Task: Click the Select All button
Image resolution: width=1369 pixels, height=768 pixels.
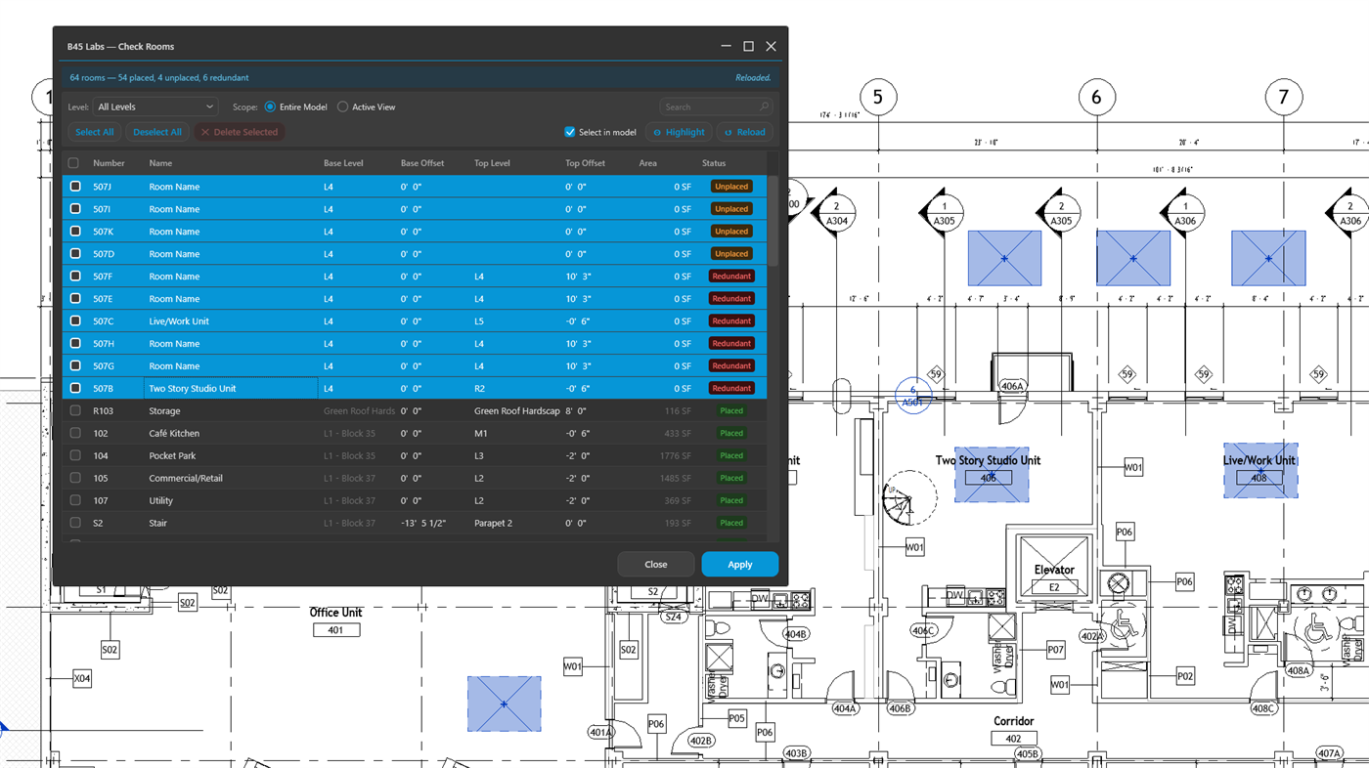Action: click(94, 132)
